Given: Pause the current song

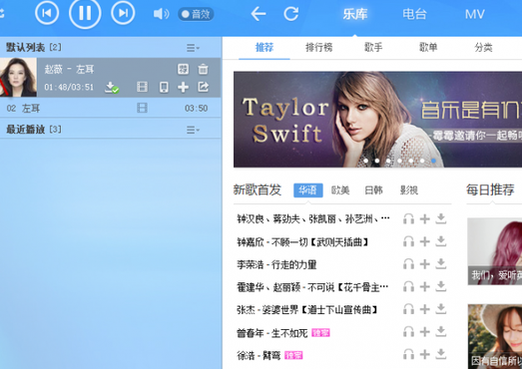Looking at the screenshot, I should pyautogui.click(x=85, y=13).
